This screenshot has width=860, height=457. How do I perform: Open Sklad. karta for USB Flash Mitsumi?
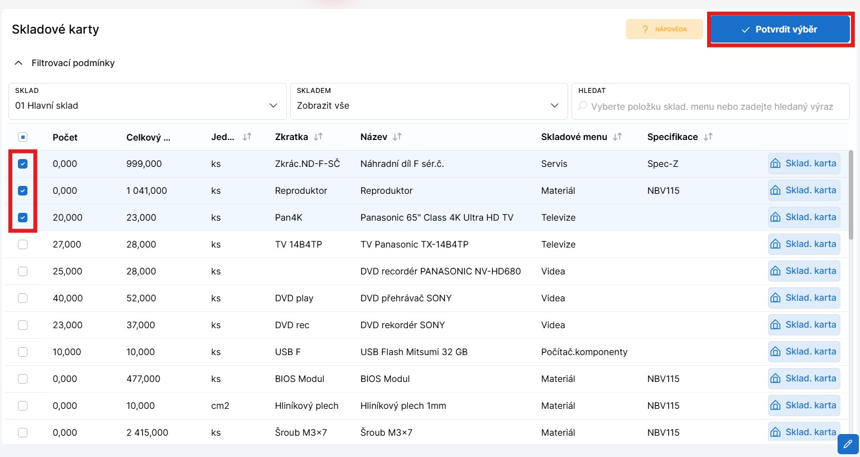click(x=804, y=352)
